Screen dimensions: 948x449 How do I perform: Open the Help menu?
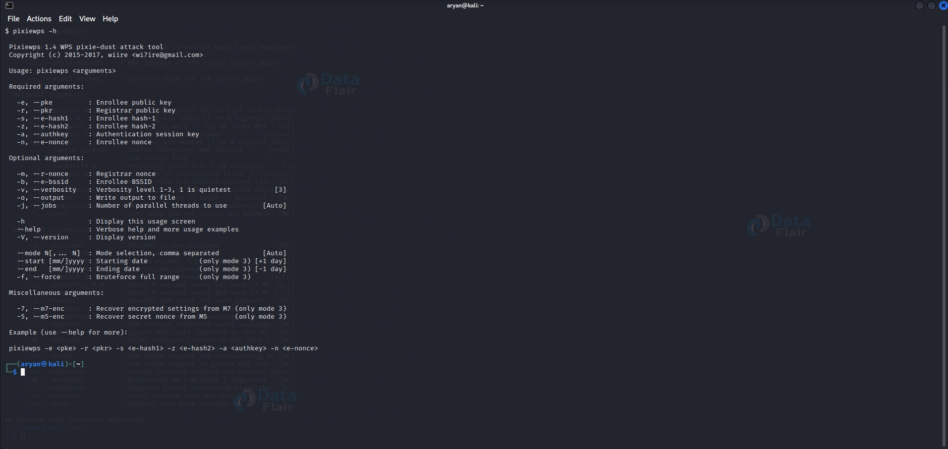(110, 19)
